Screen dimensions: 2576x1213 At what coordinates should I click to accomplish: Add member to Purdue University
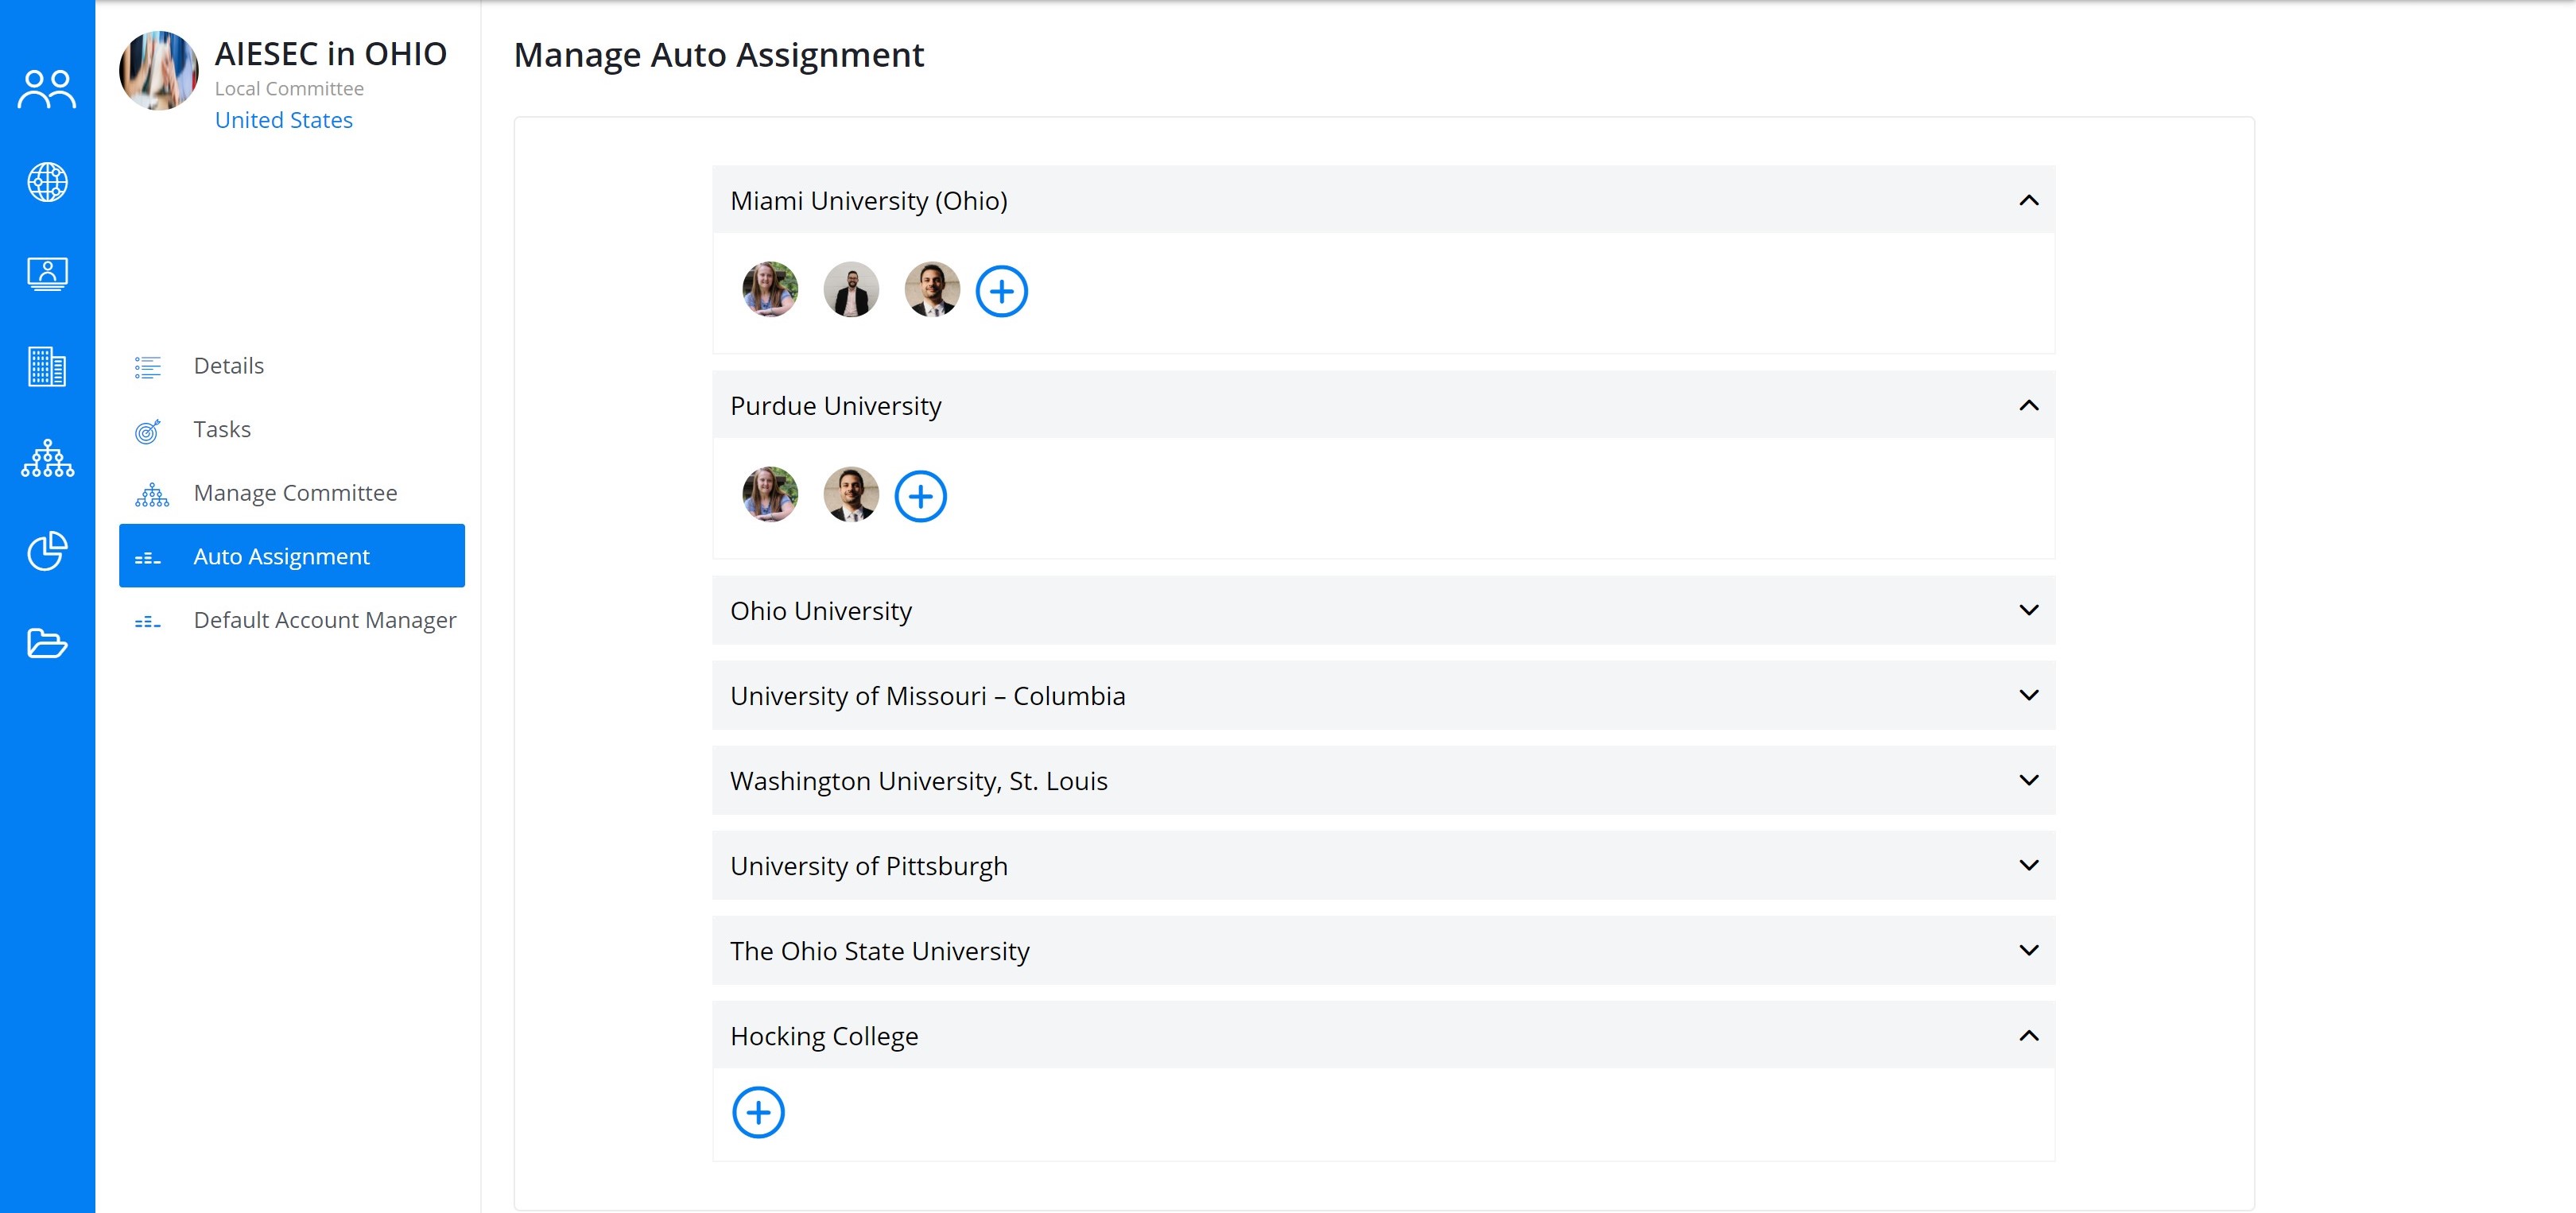920,496
